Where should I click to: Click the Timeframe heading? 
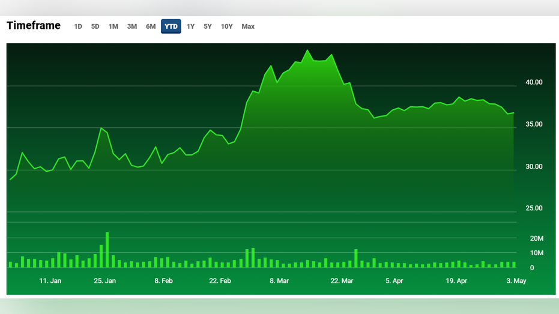tap(34, 26)
